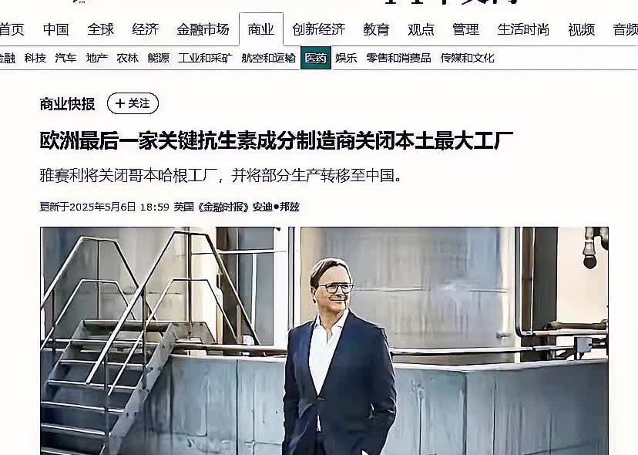Screen dimensions: 638x455
Task: Switch to the 创新经济 tab
Action: point(318,29)
